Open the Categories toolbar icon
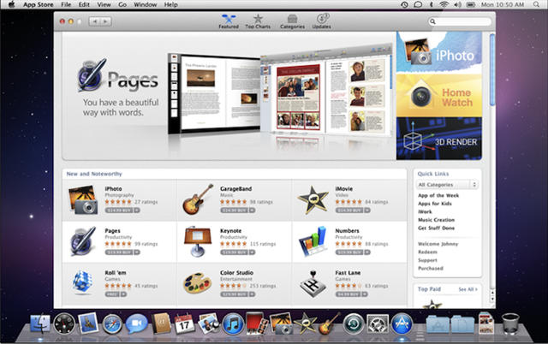This screenshot has width=548, height=344. pos(293,21)
